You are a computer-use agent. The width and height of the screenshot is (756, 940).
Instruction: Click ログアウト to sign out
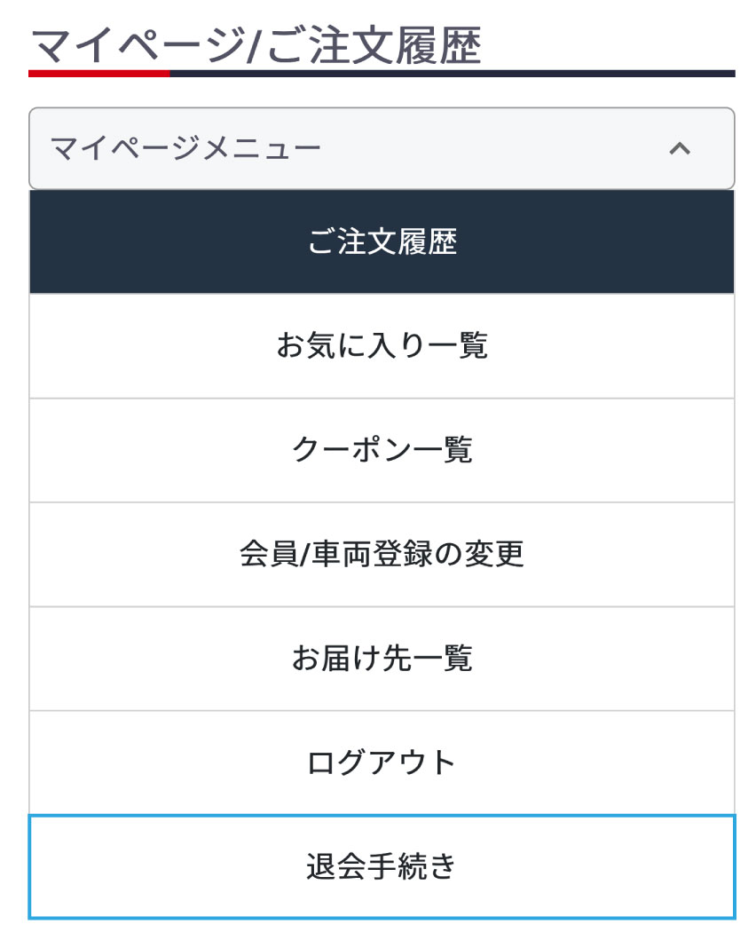[382, 762]
